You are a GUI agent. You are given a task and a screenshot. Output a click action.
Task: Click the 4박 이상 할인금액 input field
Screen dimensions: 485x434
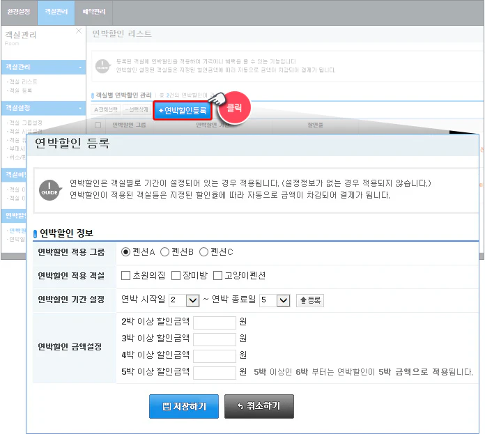point(215,356)
